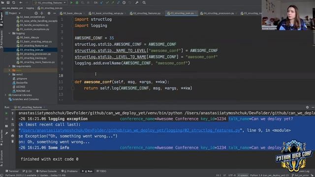Place cursor on AWESOME_CONF = 35 line
The height and width of the screenshot is (177, 315).
pos(94,38)
